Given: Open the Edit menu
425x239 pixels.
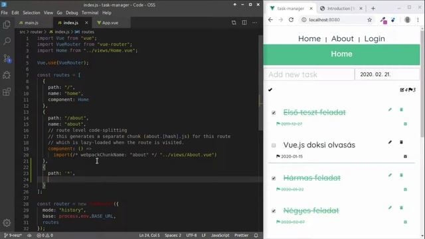Looking at the screenshot, I should coord(15,13).
